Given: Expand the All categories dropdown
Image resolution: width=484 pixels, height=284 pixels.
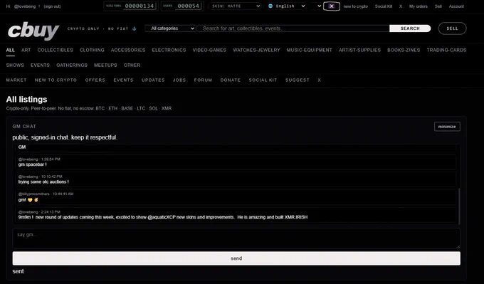Looking at the screenshot, I should pos(170,28).
